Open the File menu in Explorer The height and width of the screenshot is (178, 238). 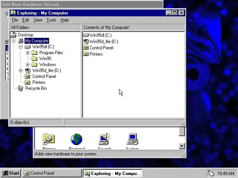click(15, 20)
